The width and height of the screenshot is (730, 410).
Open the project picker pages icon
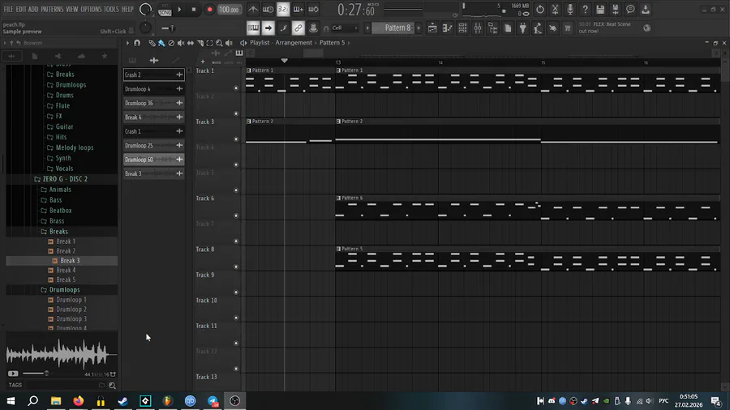pos(508,28)
